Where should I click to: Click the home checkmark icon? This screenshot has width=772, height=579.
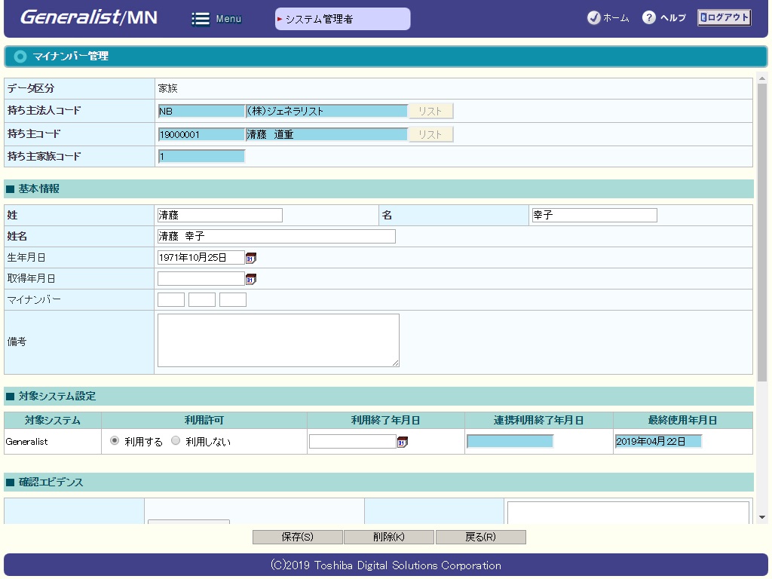coord(593,18)
